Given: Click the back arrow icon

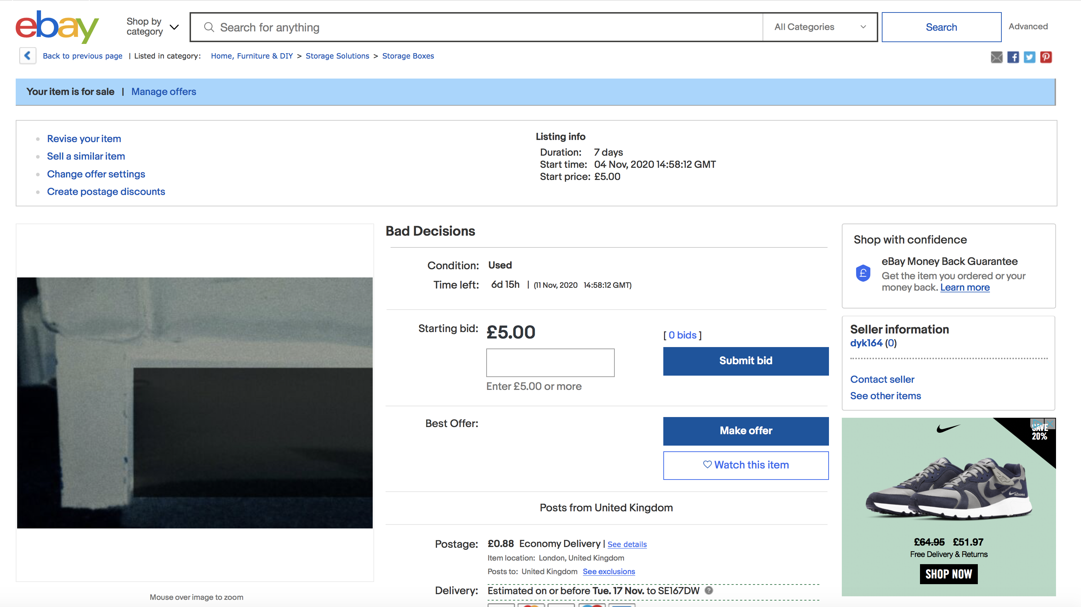Looking at the screenshot, I should tap(28, 55).
